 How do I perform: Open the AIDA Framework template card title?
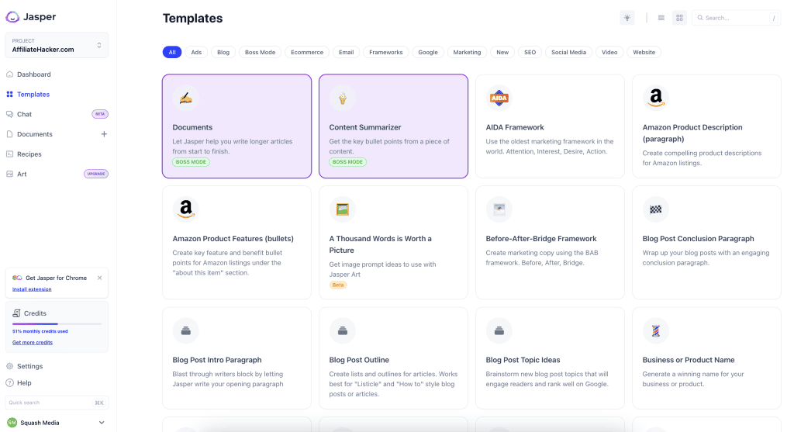click(x=515, y=127)
